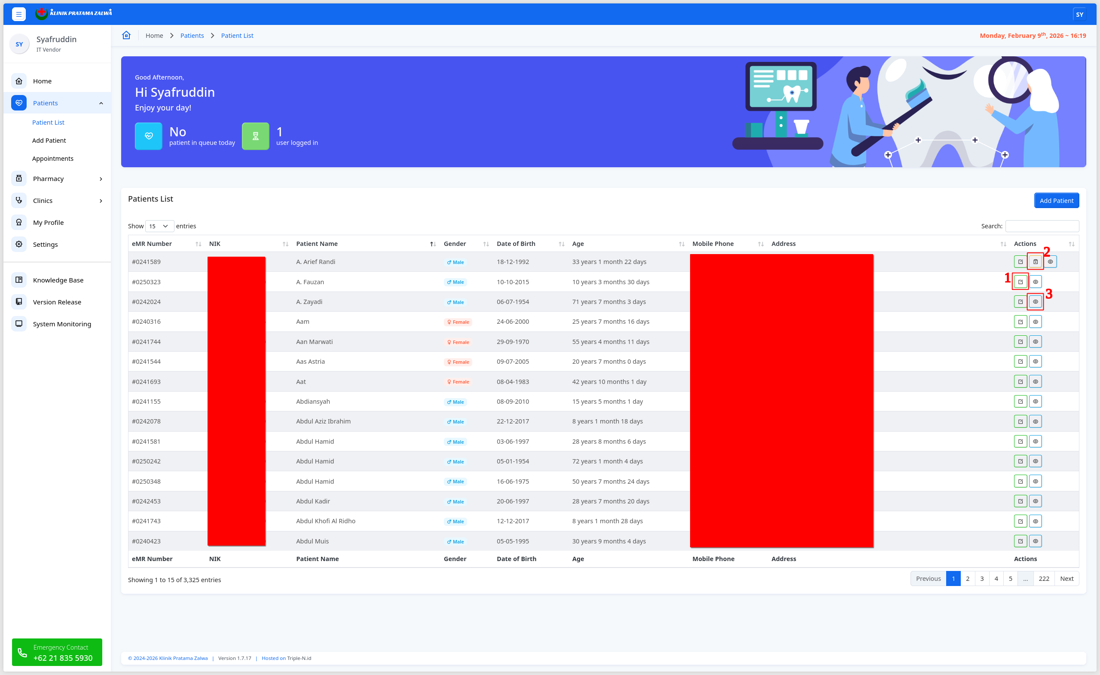View details eye icon for A. Zayadi
Image resolution: width=1100 pixels, height=675 pixels.
click(1035, 301)
